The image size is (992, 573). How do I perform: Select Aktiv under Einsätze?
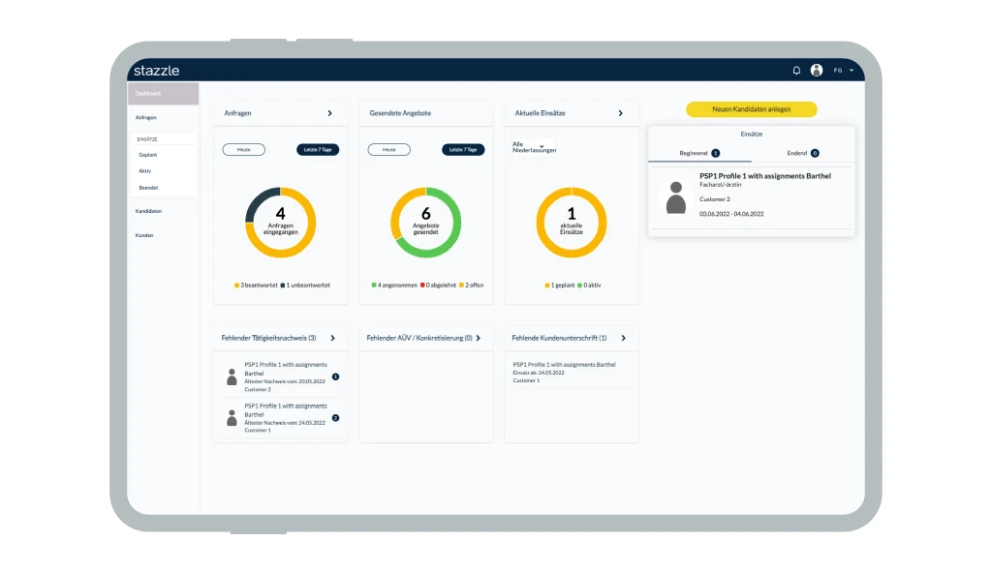(145, 171)
